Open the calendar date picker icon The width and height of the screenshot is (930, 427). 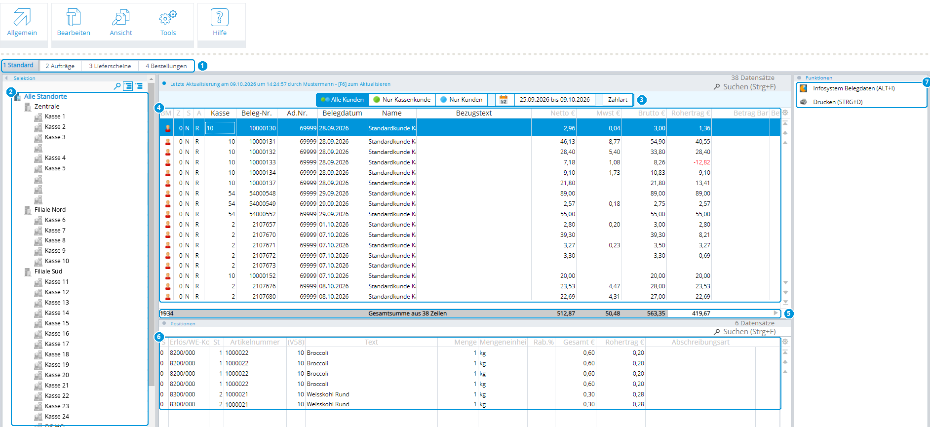coord(504,100)
